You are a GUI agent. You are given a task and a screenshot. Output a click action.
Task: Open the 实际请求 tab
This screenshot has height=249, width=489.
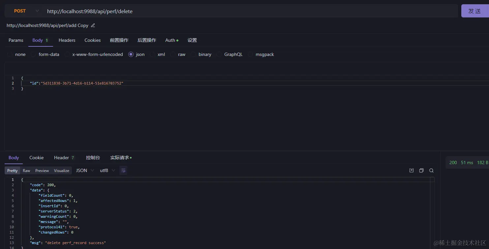(121, 158)
